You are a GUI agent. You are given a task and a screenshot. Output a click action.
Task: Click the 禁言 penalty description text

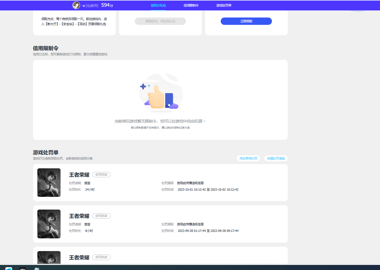pos(87,183)
